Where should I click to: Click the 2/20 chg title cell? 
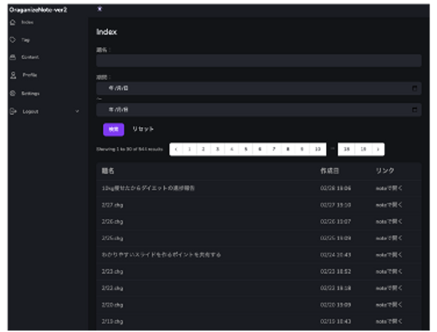point(112,305)
